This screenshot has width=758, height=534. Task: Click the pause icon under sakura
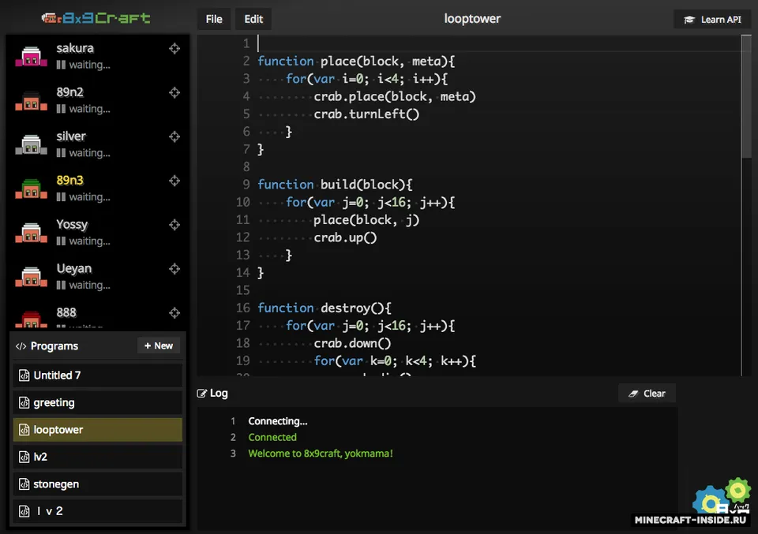(61, 65)
